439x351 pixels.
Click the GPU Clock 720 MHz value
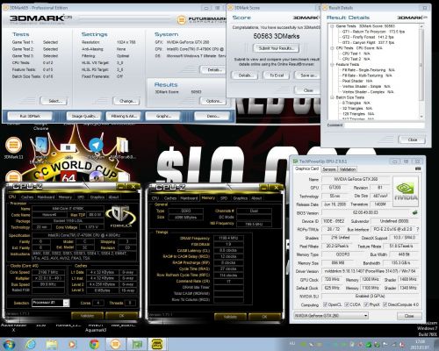pyautogui.click(x=331, y=279)
